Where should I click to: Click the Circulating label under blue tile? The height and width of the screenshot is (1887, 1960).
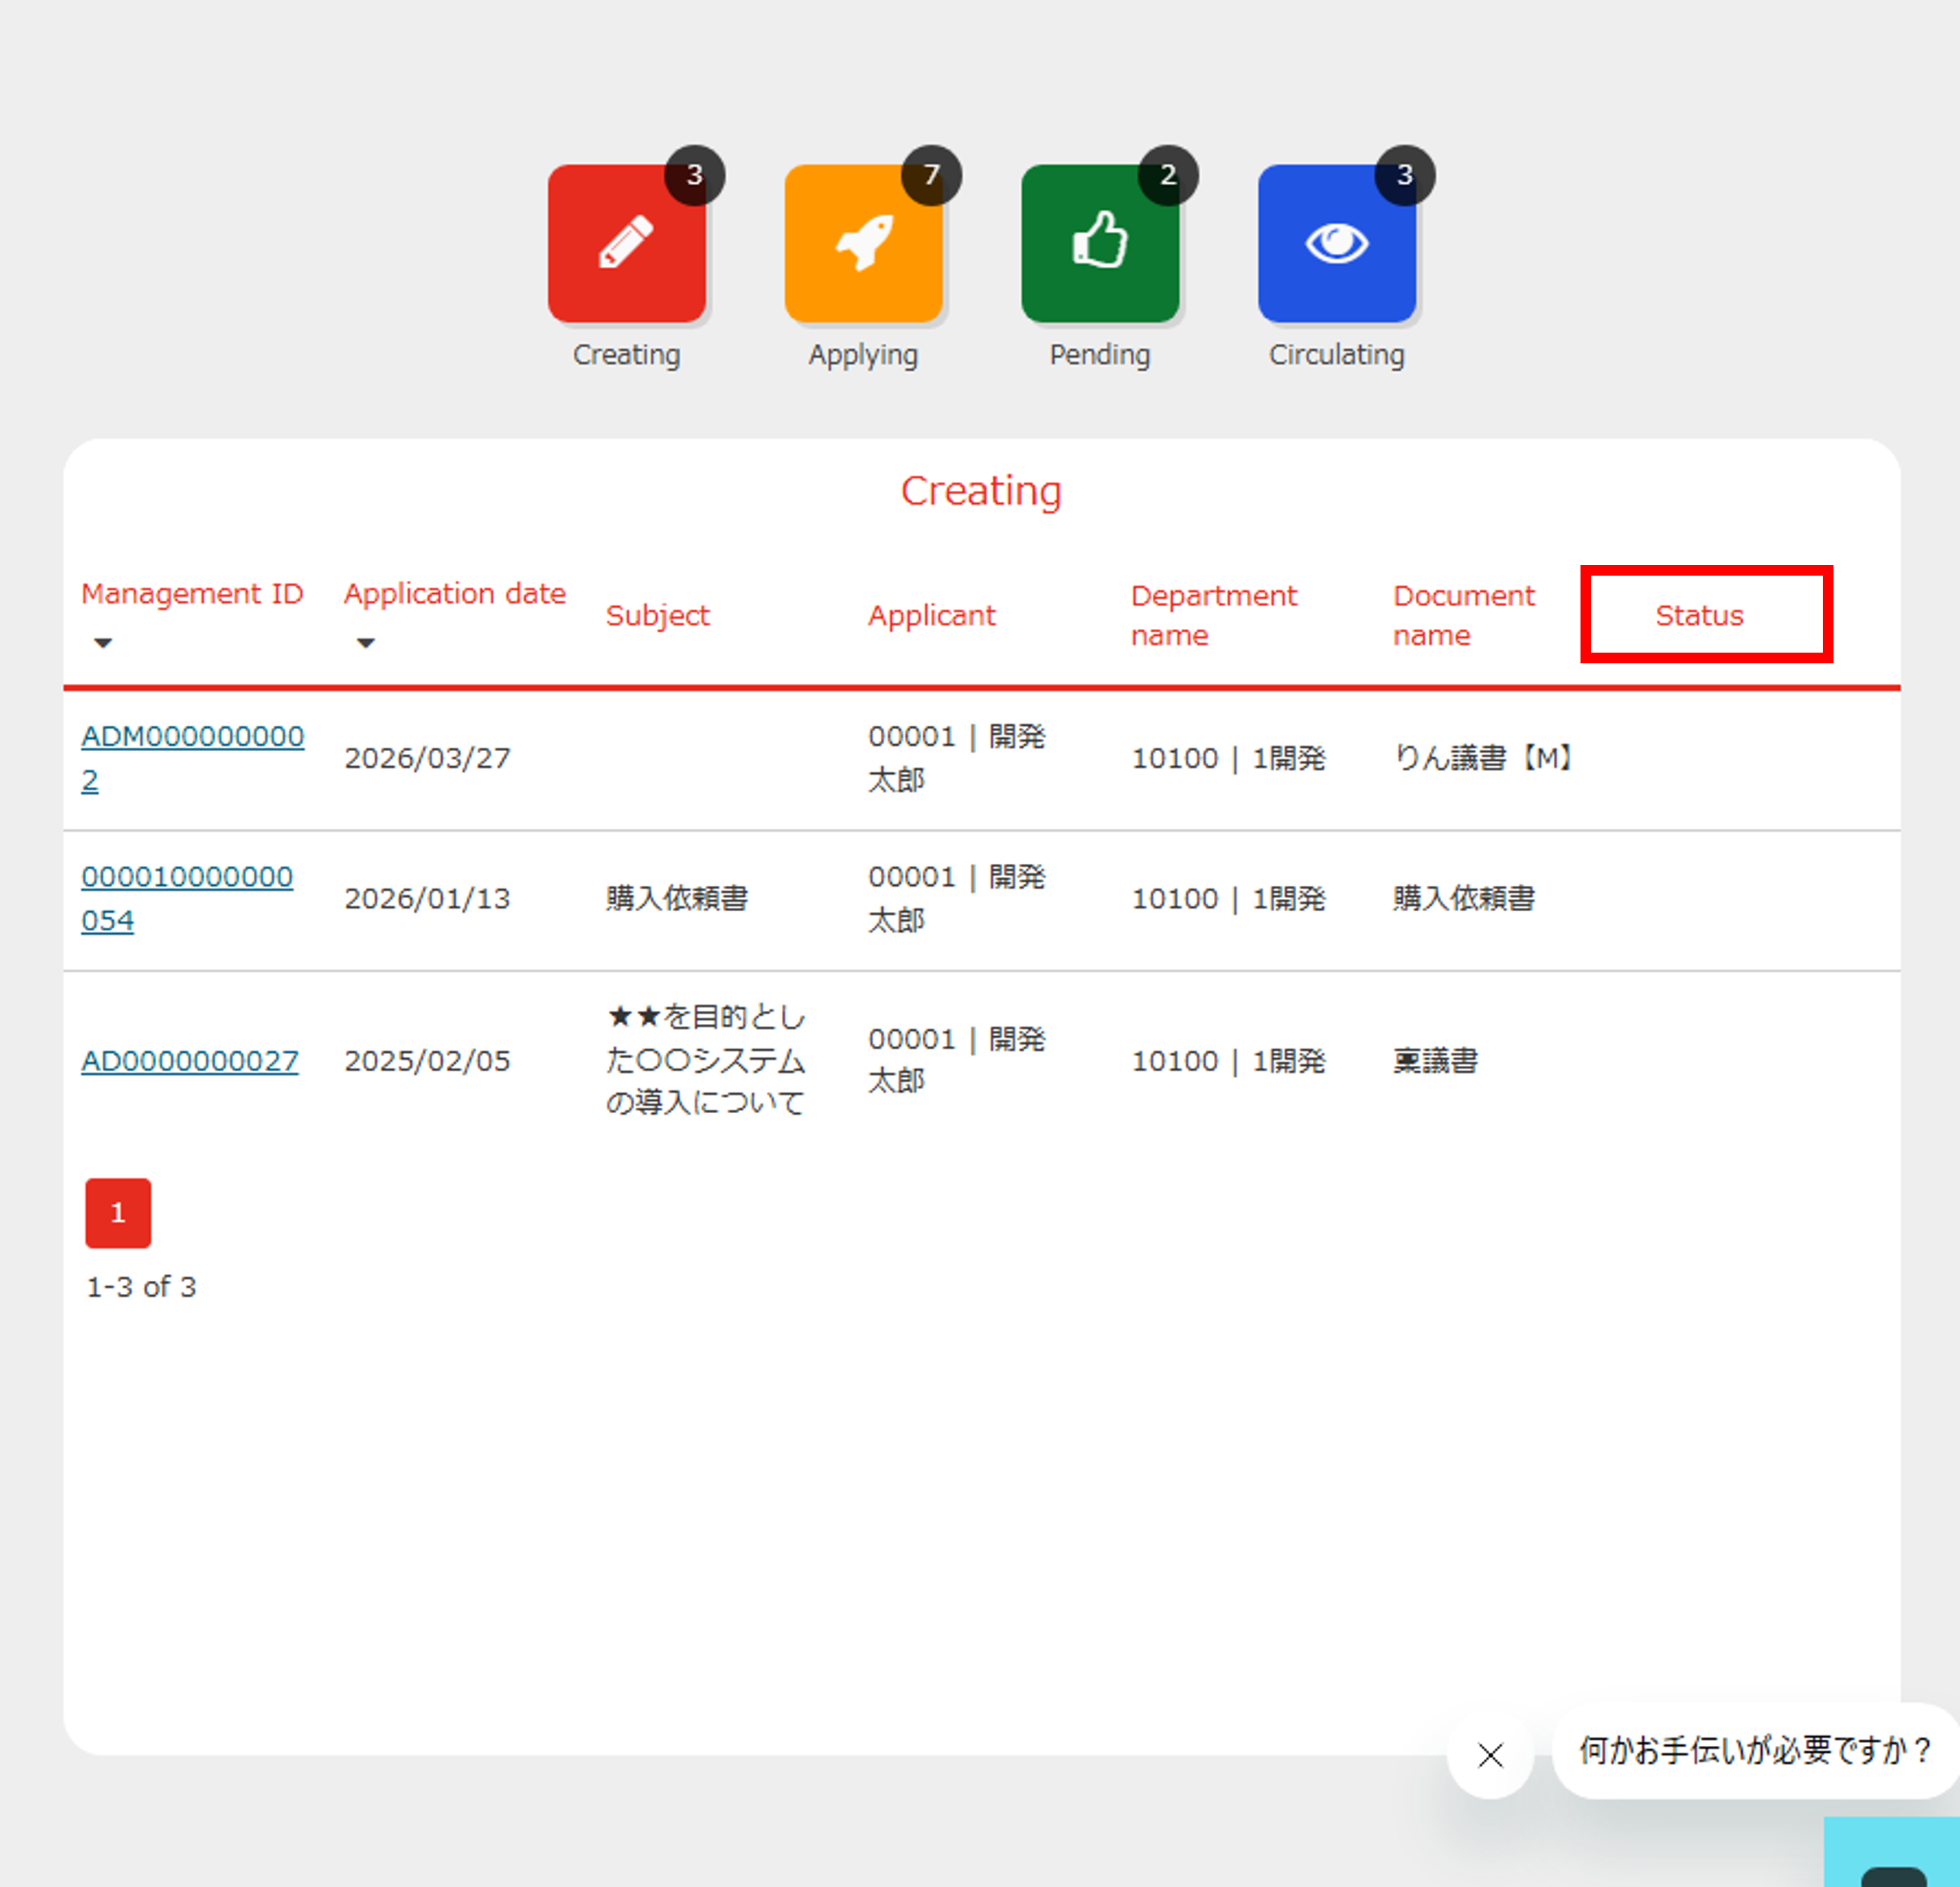[1337, 355]
